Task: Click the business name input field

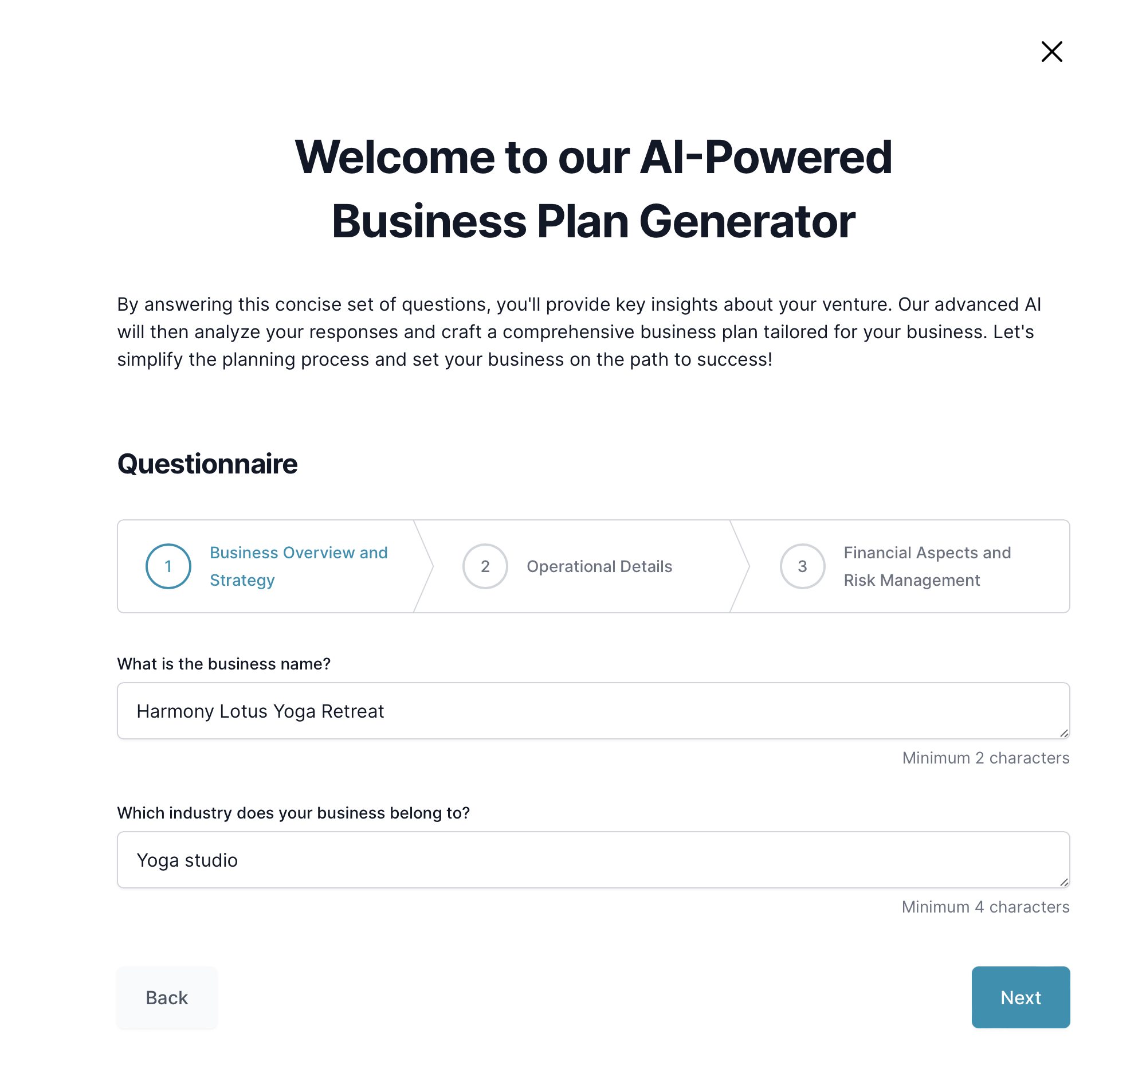Action: 594,712
